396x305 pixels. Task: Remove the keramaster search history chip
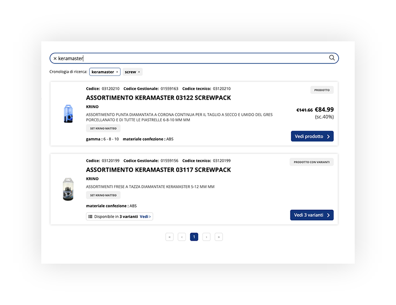point(117,72)
